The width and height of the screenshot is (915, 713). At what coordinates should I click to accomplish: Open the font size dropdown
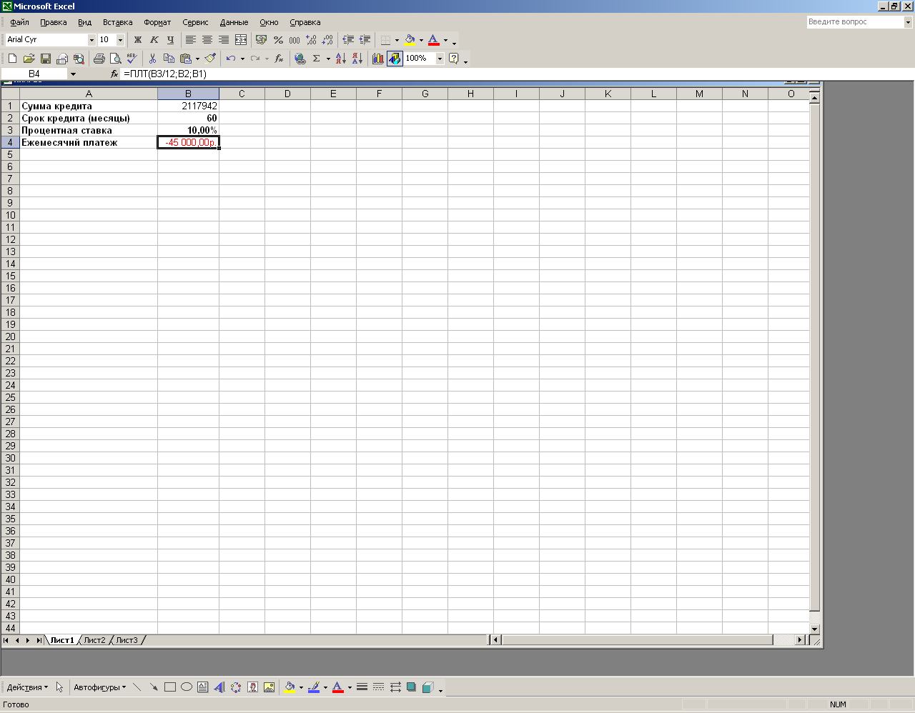(x=120, y=40)
